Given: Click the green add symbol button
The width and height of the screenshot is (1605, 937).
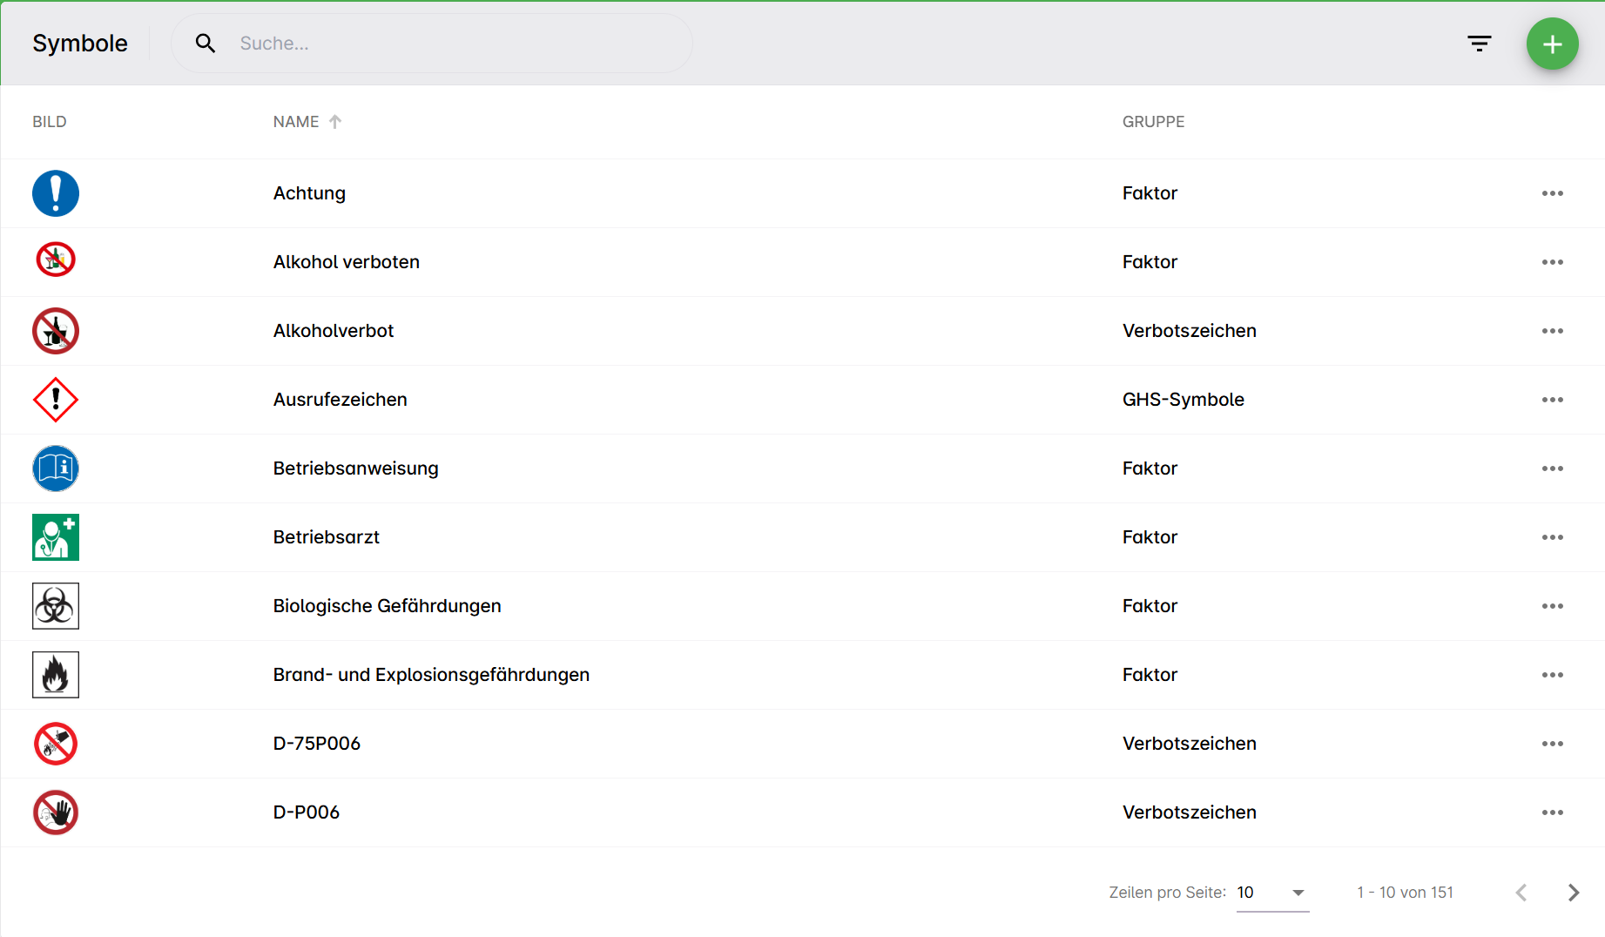Looking at the screenshot, I should point(1552,44).
